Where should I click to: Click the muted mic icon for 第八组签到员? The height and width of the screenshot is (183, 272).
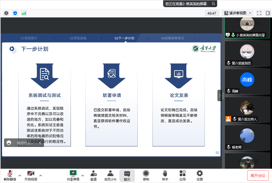pyautogui.click(x=229, y=63)
